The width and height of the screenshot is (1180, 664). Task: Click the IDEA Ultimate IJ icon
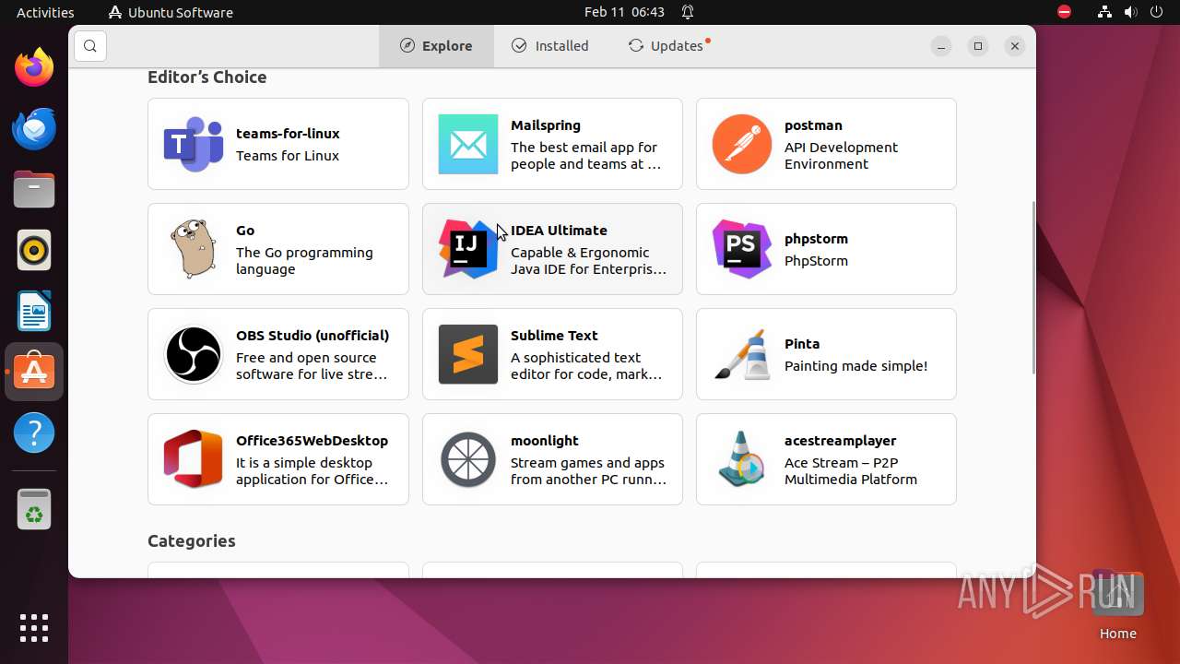coord(467,249)
